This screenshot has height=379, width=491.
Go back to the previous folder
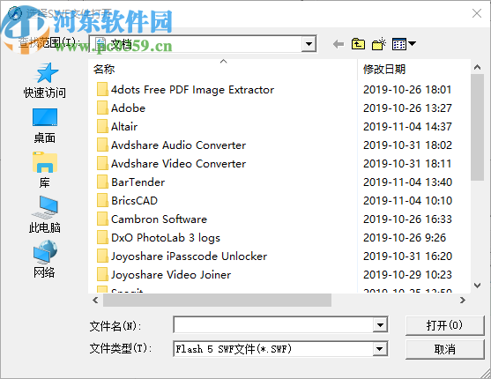point(338,44)
